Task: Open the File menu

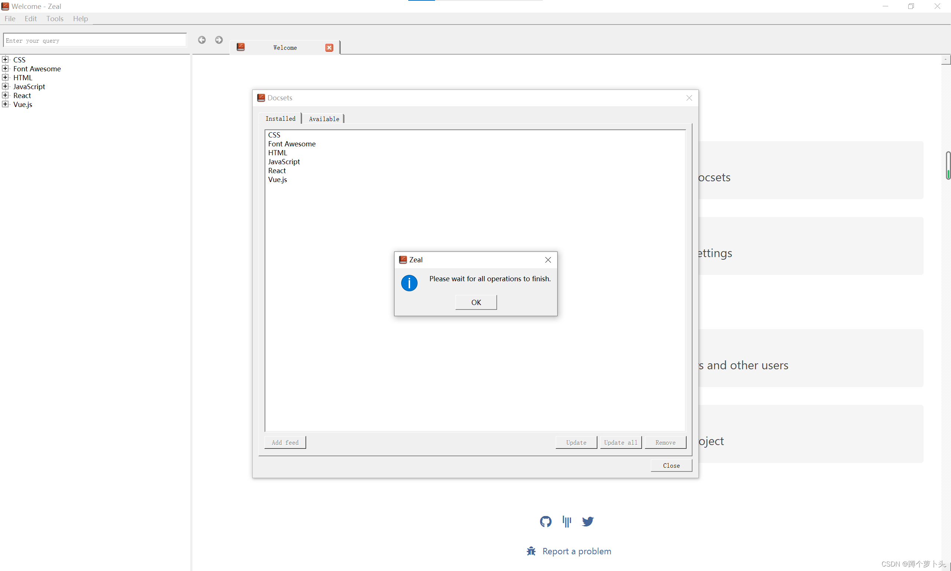Action: (10, 19)
